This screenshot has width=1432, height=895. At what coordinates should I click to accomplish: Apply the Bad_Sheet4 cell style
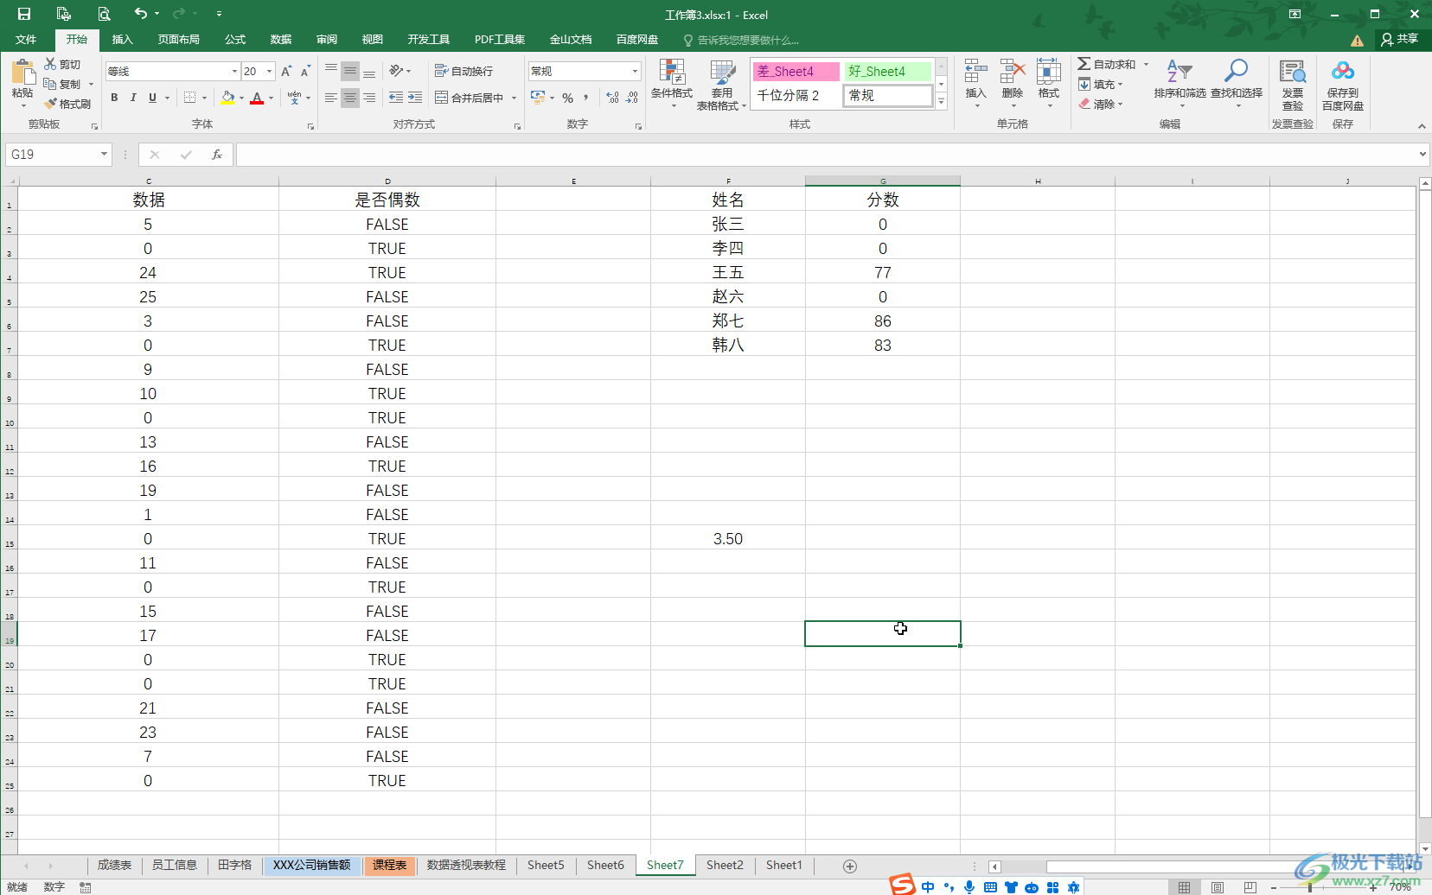pos(796,71)
